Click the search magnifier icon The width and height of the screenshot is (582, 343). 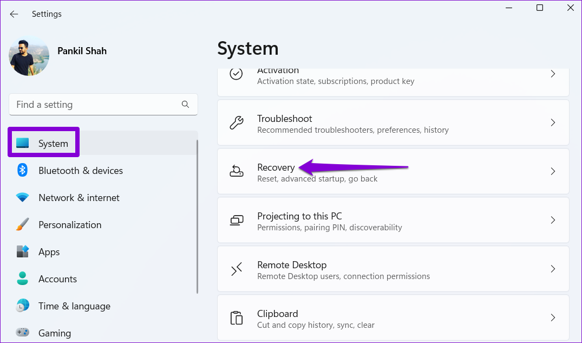click(185, 105)
